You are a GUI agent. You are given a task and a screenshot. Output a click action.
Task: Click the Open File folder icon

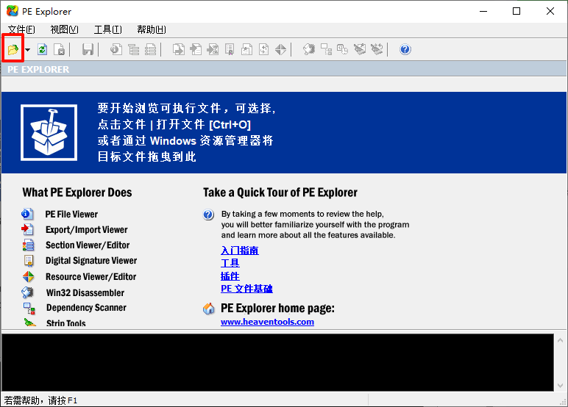coord(13,49)
